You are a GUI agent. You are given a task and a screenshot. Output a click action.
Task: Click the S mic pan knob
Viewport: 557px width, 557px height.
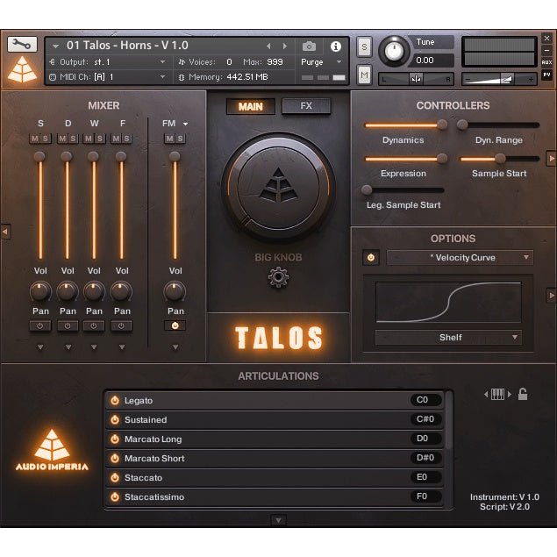coord(40,291)
